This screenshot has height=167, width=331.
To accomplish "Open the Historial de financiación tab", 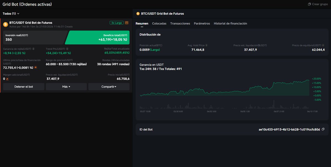I will point(230,24).
